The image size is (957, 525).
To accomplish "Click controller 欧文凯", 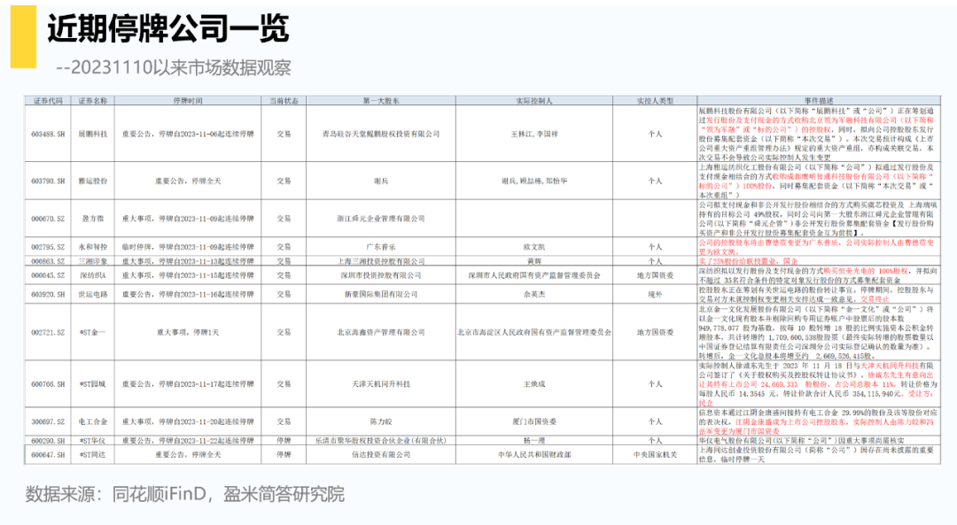I will tap(534, 247).
